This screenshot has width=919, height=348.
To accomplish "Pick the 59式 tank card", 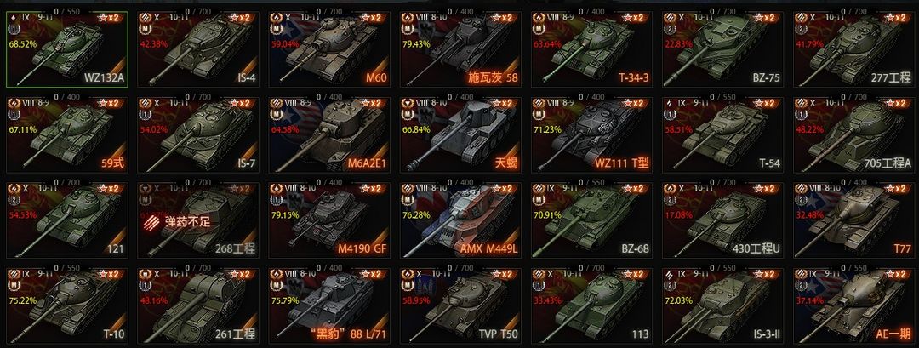I will click(67, 134).
